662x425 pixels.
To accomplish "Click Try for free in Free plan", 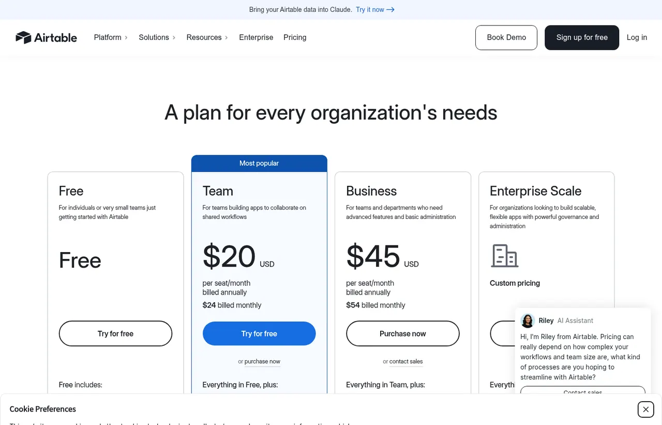I will tap(115, 333).
